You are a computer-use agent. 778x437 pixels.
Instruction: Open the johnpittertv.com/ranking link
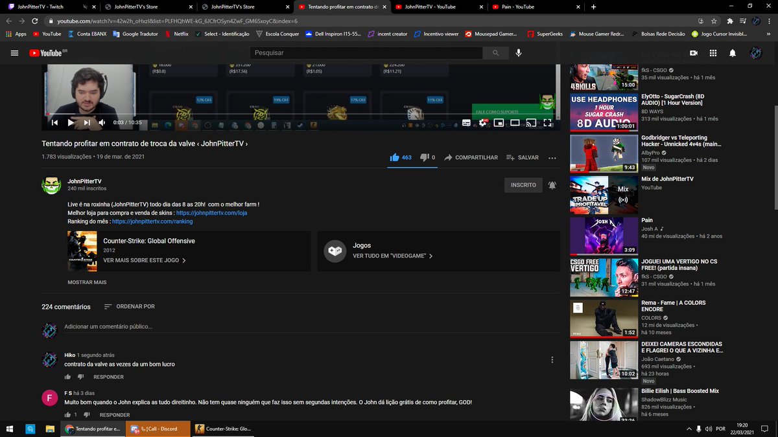click(152, 221)
